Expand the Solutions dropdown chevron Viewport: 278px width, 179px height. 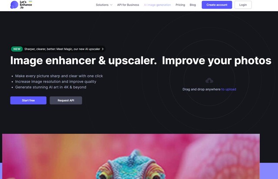[111, 5]
